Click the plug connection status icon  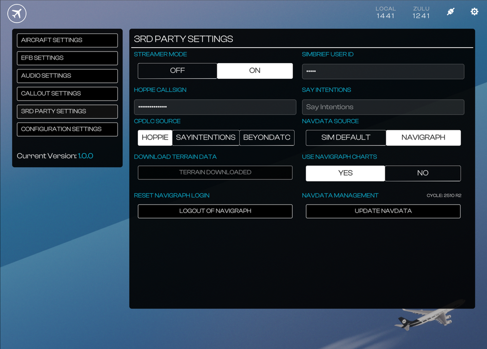451,12
